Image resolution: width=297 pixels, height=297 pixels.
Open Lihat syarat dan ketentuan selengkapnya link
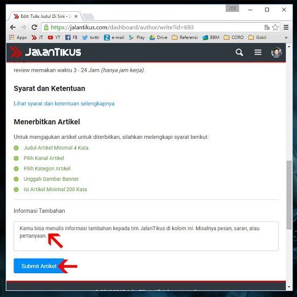(x=64, y=104)
